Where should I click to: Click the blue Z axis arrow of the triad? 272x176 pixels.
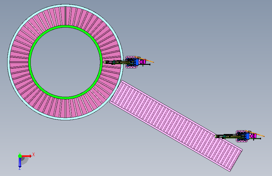(20, 163)
